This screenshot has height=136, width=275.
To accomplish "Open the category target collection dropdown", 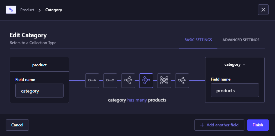I will click(235, 64).
